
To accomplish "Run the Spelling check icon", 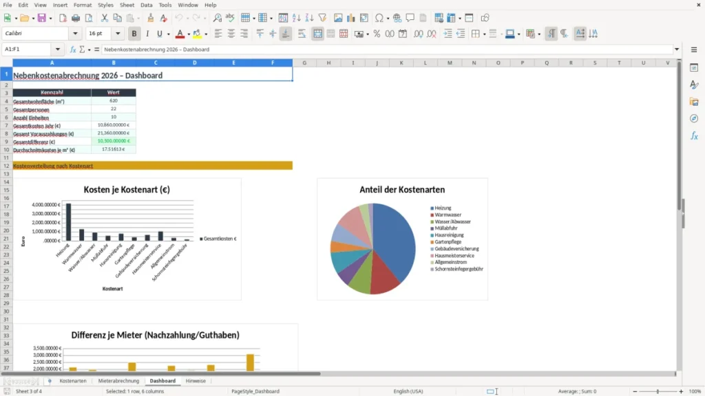I will click(230, 18).
